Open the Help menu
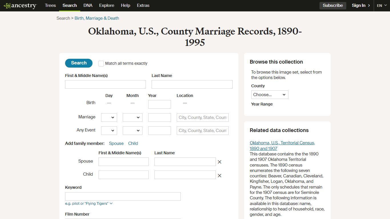This screenshot has height=219, width=390. pyautogui.click(x=125, y=5)
